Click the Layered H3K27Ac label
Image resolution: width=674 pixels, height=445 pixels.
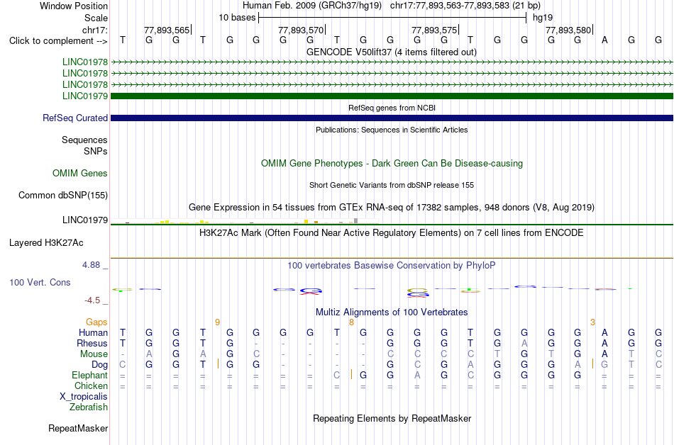[46, 243]
